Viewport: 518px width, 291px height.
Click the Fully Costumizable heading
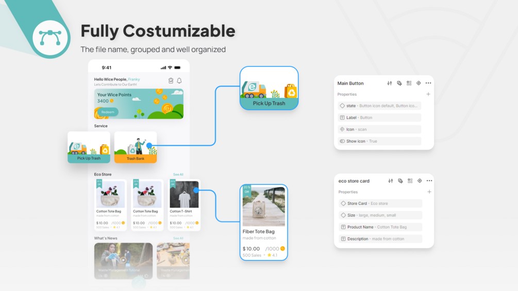[x=158, y=31]
